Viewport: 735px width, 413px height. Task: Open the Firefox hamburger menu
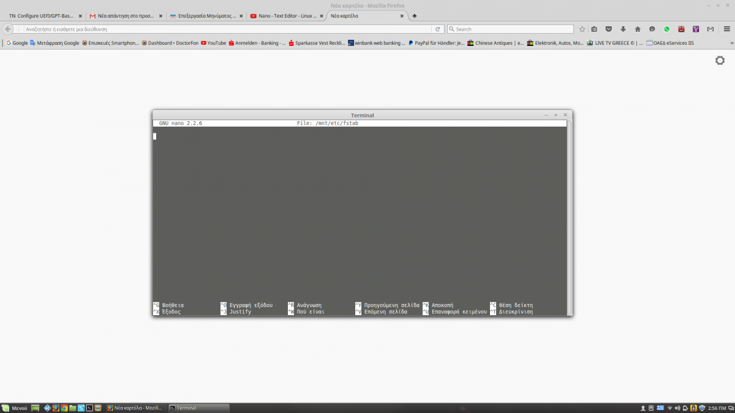pyautogui.click(x=726, y=29)
